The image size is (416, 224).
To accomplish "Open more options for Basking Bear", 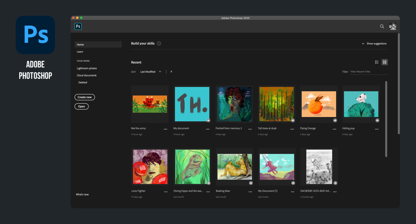I will (250, 192).
